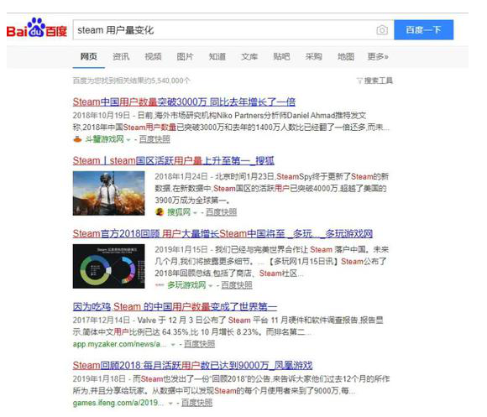Open 百度快照 for the 搜狐网 result
The width and height of the screenshot is (487, 417).
click(x=221, y=212)
